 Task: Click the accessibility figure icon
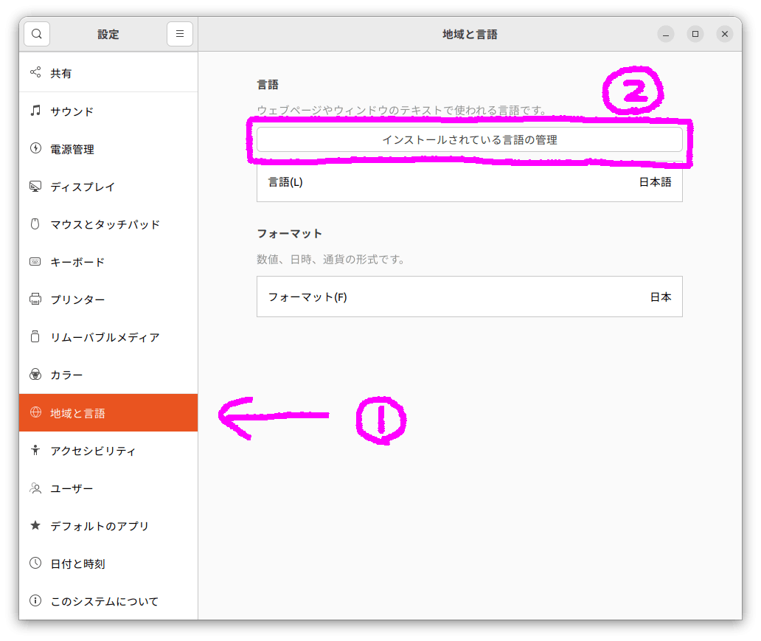(x=35, y=450)
